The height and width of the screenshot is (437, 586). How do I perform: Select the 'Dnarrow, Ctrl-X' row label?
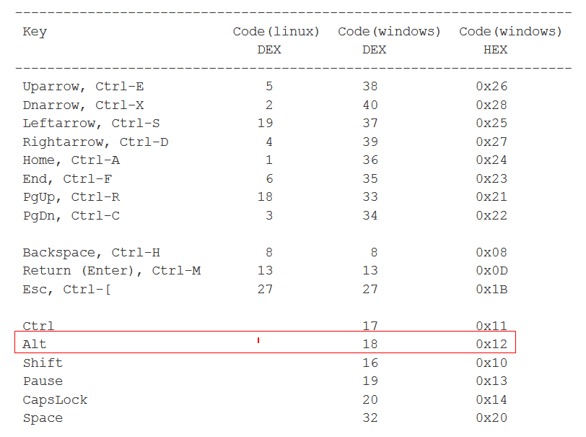83,105
